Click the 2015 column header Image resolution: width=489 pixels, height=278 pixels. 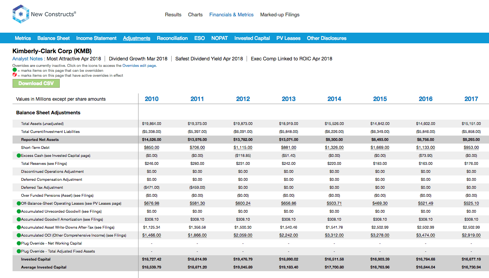[380, 99]
